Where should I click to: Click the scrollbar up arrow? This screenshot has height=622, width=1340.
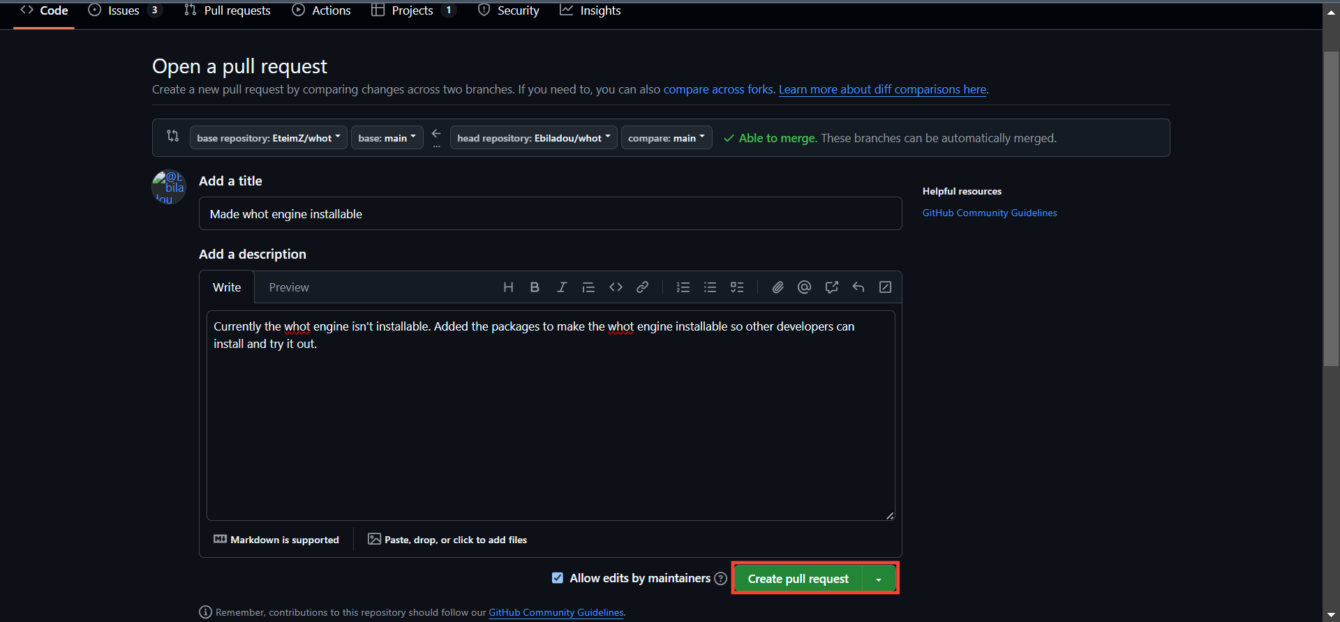1331,12
